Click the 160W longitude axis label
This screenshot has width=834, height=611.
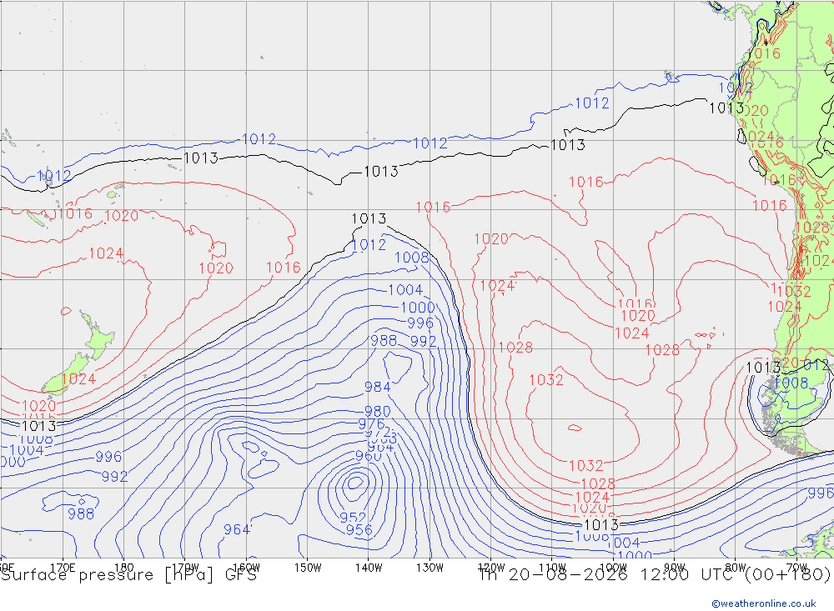coord(246,568)
